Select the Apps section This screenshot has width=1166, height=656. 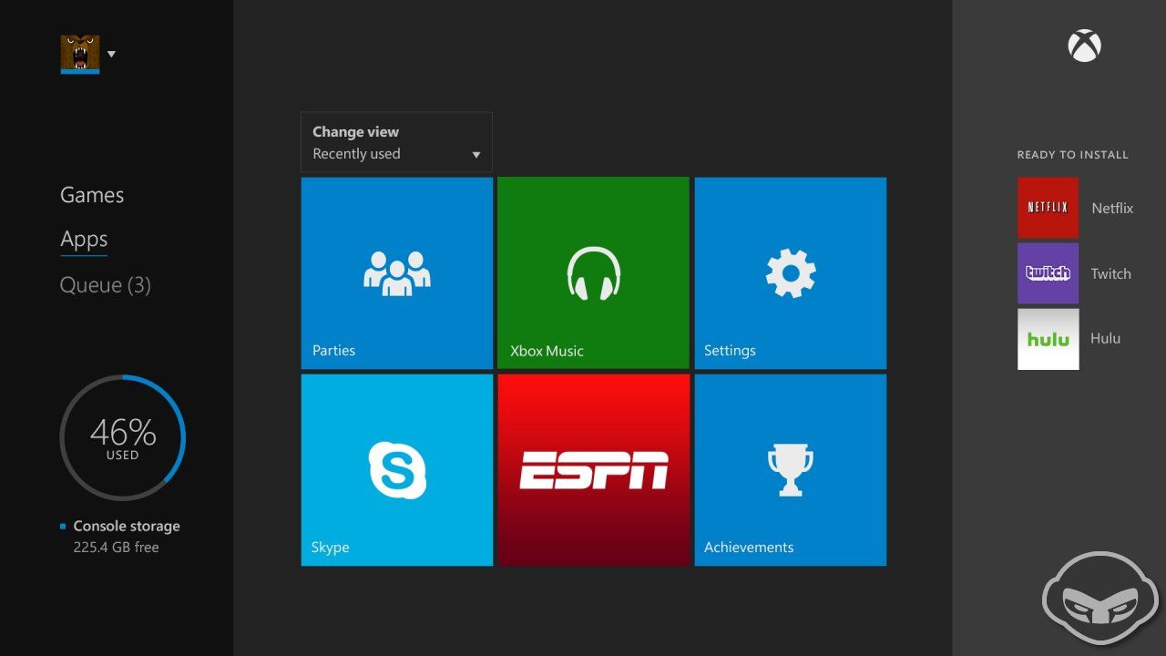pyautogui.click(x=84, y=240)
